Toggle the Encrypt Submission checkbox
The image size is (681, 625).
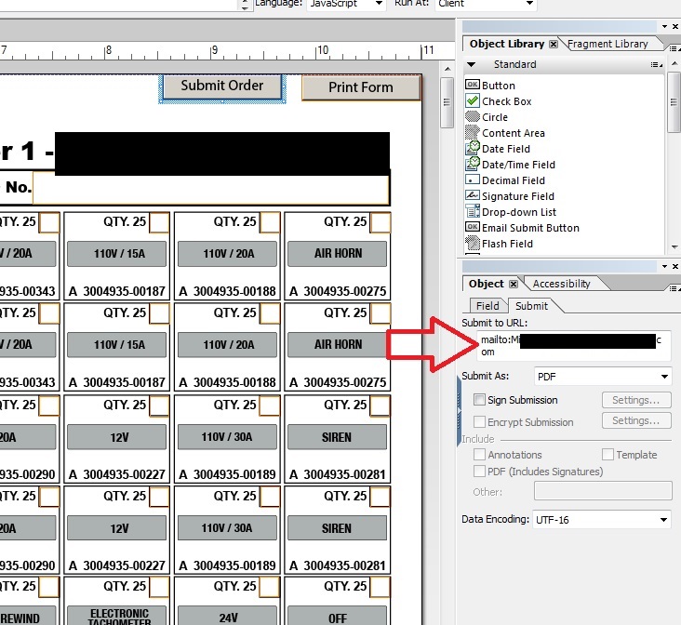point(479,421)
